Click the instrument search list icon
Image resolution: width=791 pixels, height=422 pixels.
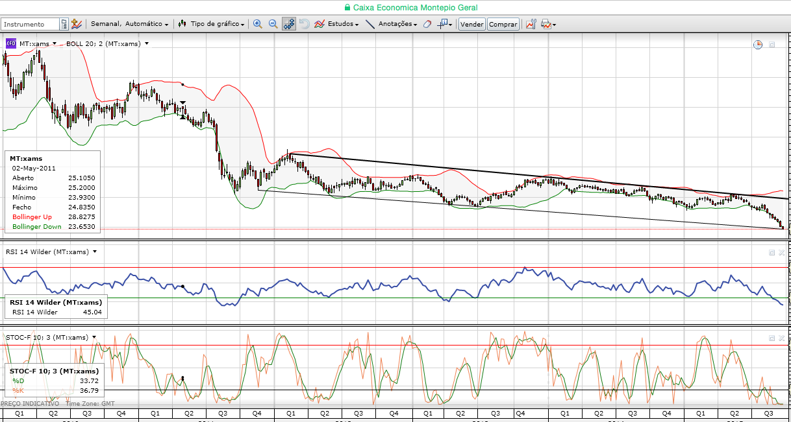tap(64, 24)
